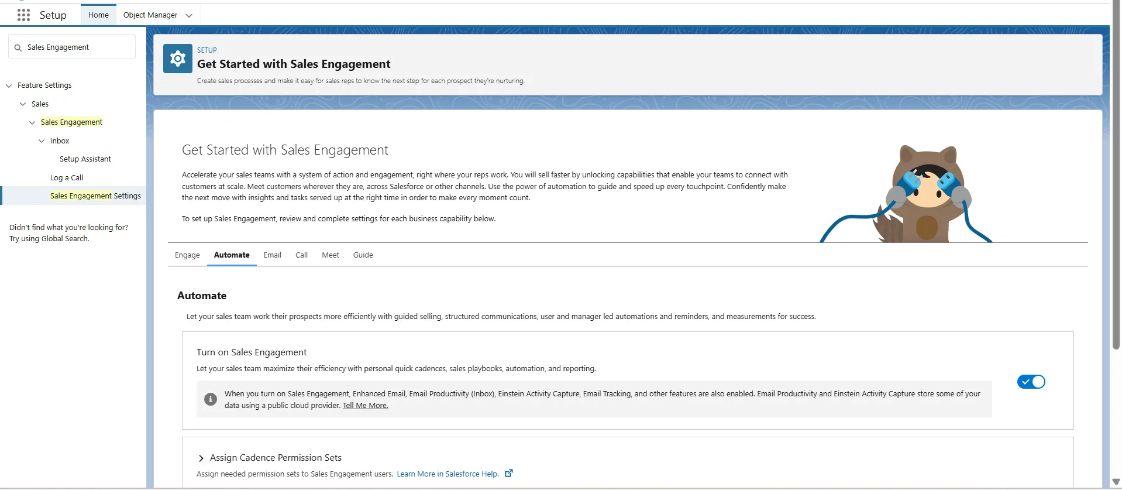Click the Setup gear icon in header

click(178, 59)
